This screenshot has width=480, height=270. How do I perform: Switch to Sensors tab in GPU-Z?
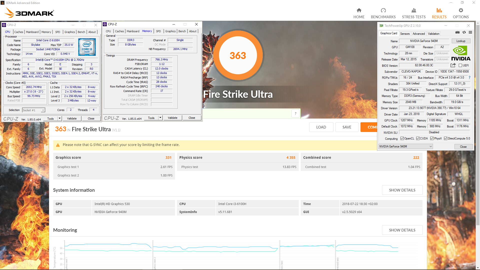405,34
